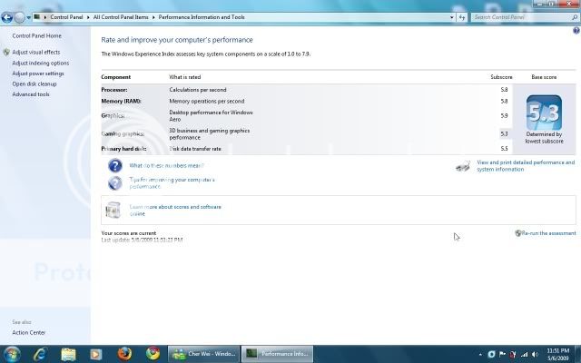
Task: Select the Performance Information taskbar button
Action: click(279, 353)
